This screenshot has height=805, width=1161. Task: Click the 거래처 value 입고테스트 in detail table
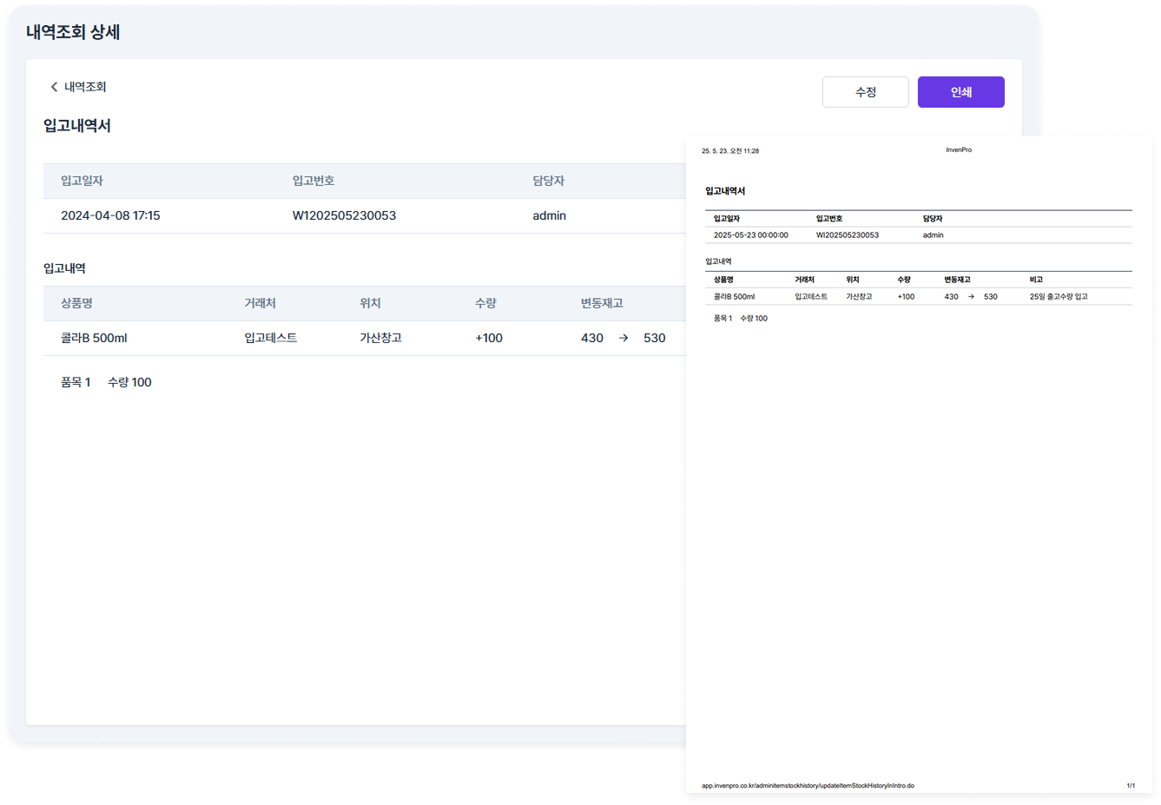270,338
